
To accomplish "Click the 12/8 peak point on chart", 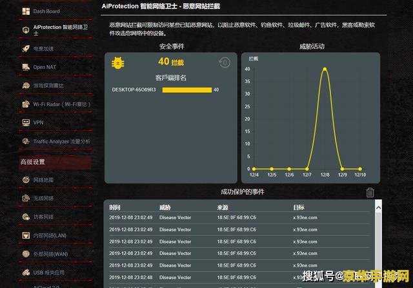I will tap(325, 69).
